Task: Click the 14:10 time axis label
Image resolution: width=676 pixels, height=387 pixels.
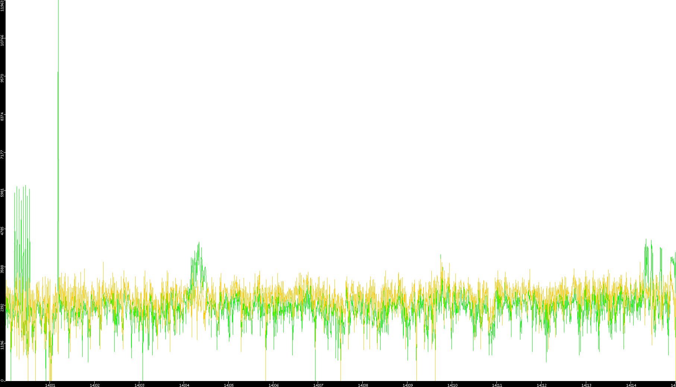Action: click(x=452, y=385)
